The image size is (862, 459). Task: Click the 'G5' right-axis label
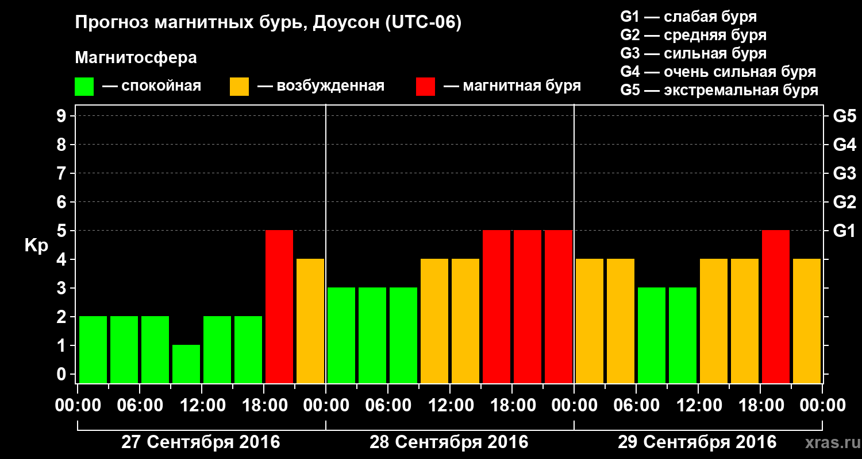844,116
